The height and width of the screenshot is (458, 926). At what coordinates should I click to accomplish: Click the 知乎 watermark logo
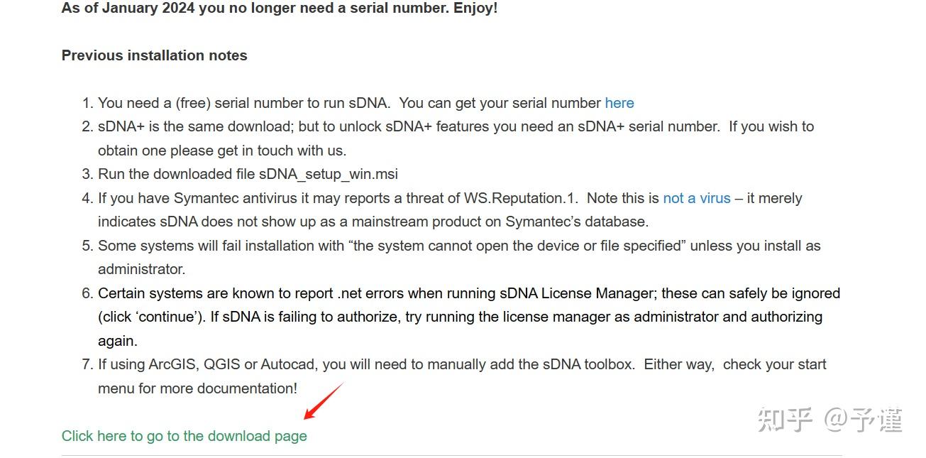click(x=784, y=419)
